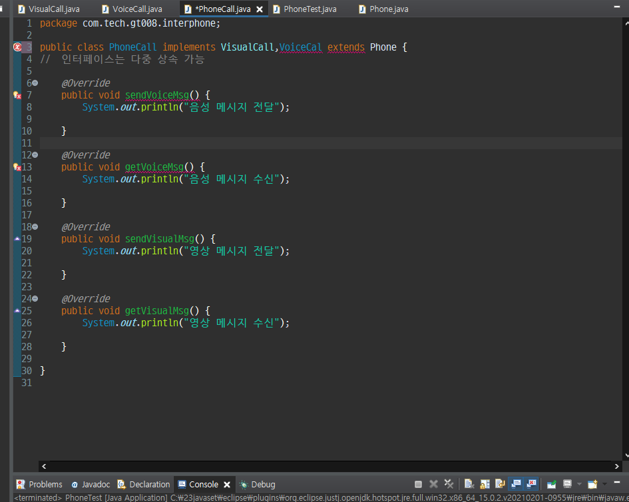The width and height of the screenshot is (629, 502).
Task: Click override indicator on line 25
Action: (x=17, y=311)
